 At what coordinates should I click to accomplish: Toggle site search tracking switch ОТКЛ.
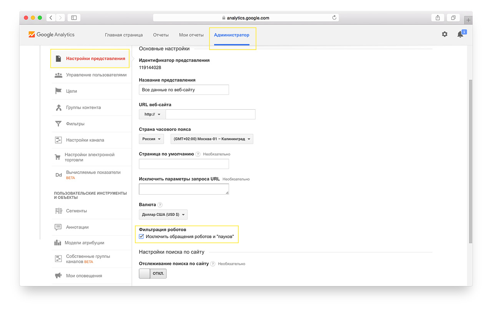[153, 274]
